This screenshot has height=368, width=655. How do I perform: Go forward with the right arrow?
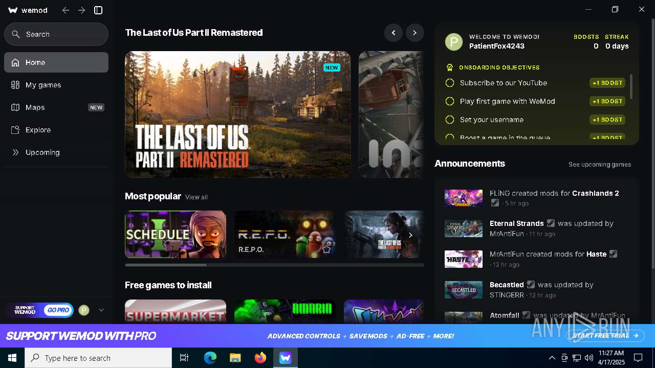82,10
